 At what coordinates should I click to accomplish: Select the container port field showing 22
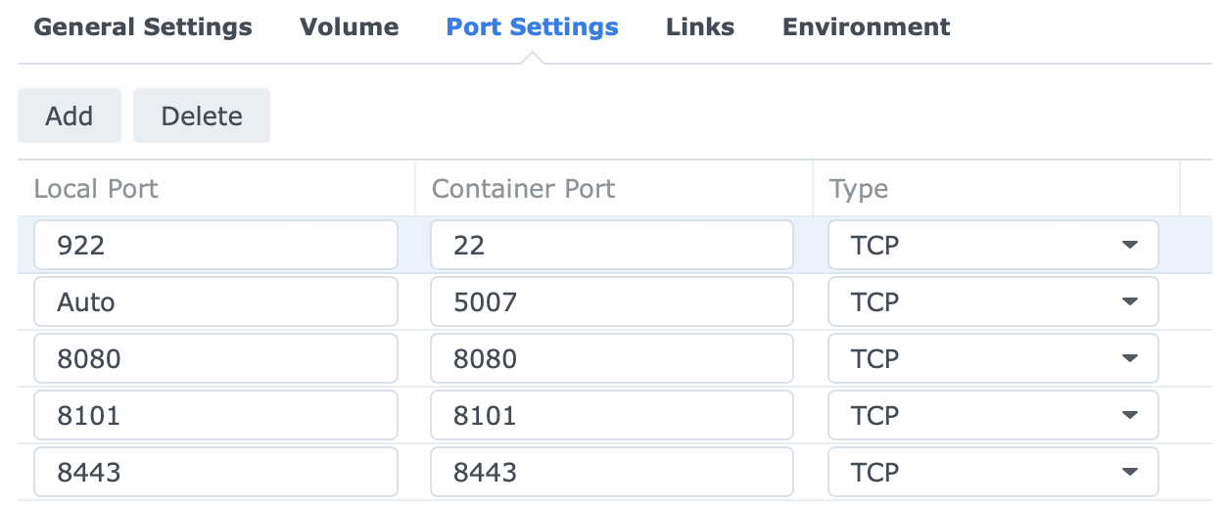tap(612, 245)
